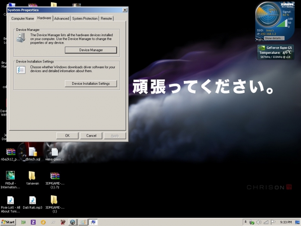
Task: Open the Device Manager
Action: pos(91,50)
